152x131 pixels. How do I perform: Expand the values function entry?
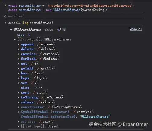coord(18,102)
